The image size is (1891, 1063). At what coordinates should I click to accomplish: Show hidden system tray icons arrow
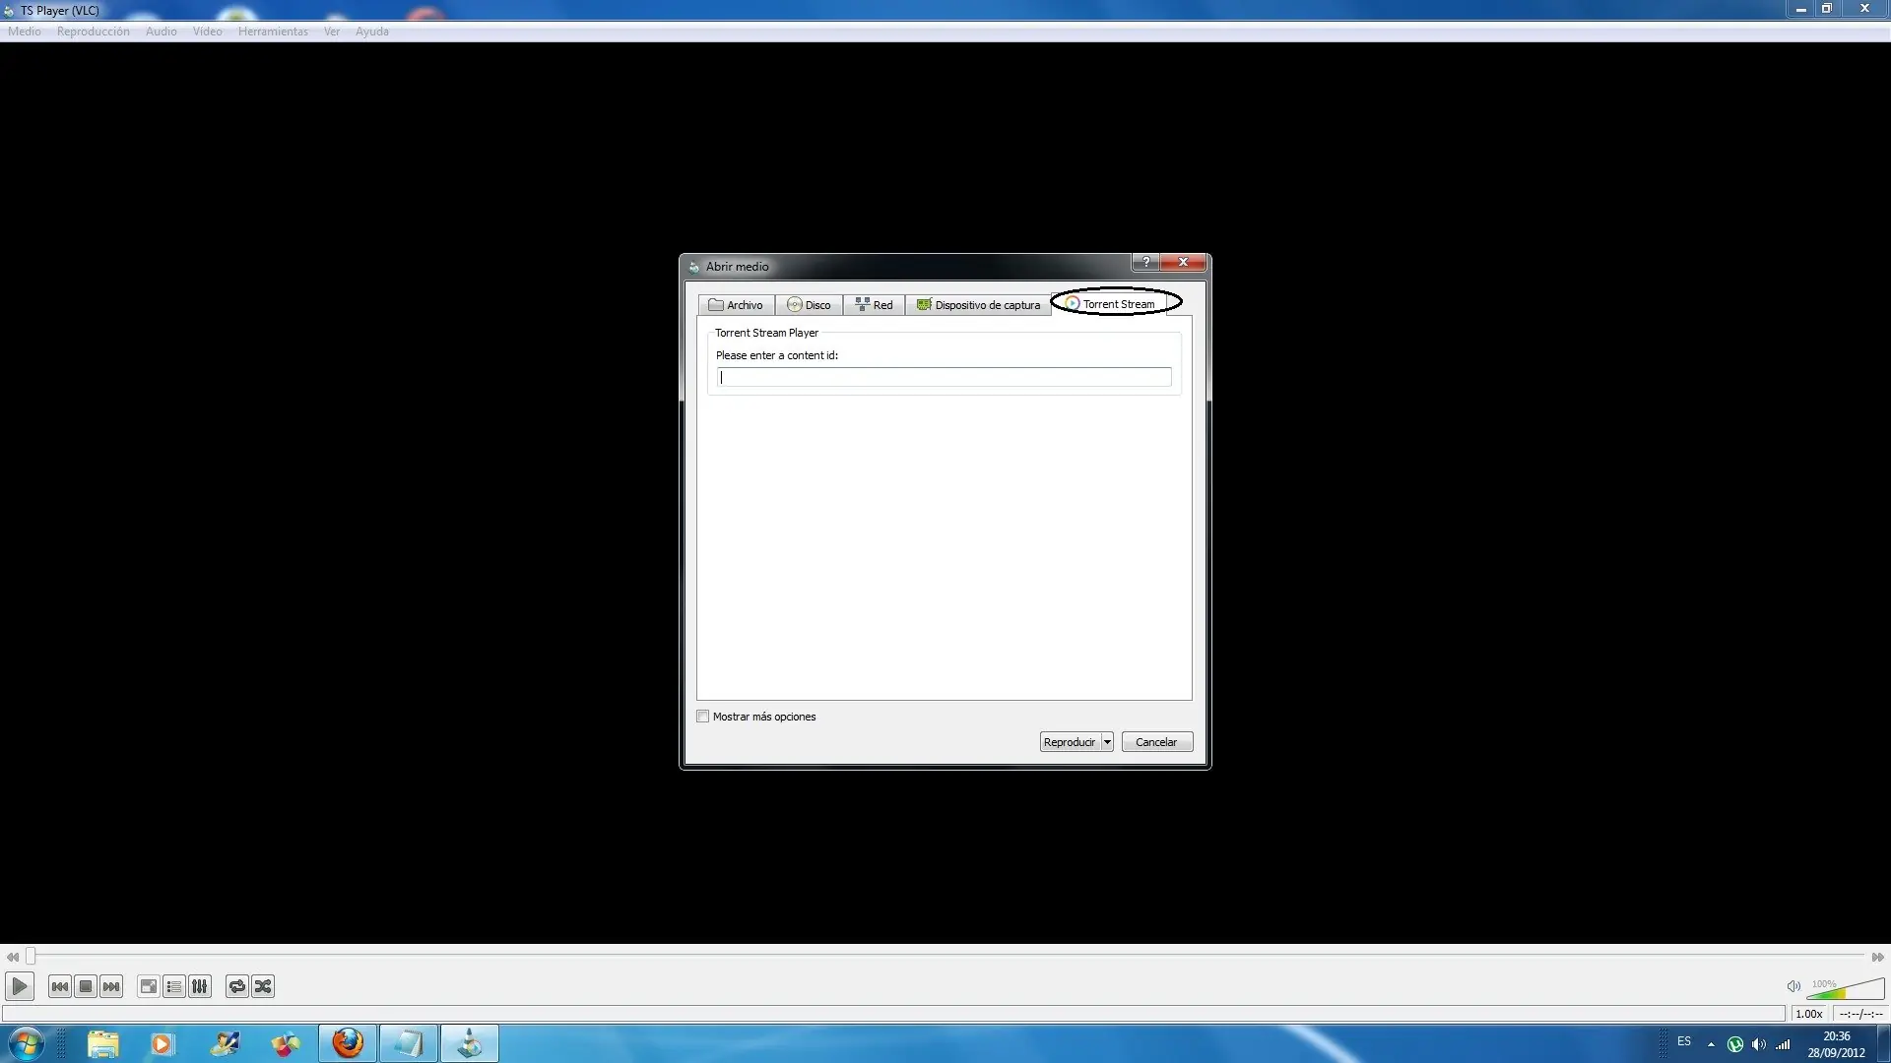pos(1711,1044)
